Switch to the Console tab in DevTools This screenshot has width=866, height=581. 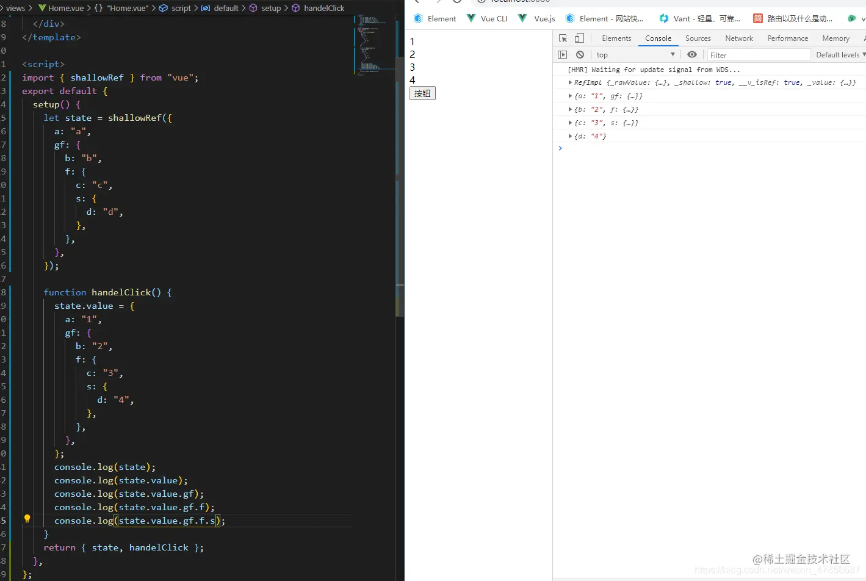pos(659,38)
